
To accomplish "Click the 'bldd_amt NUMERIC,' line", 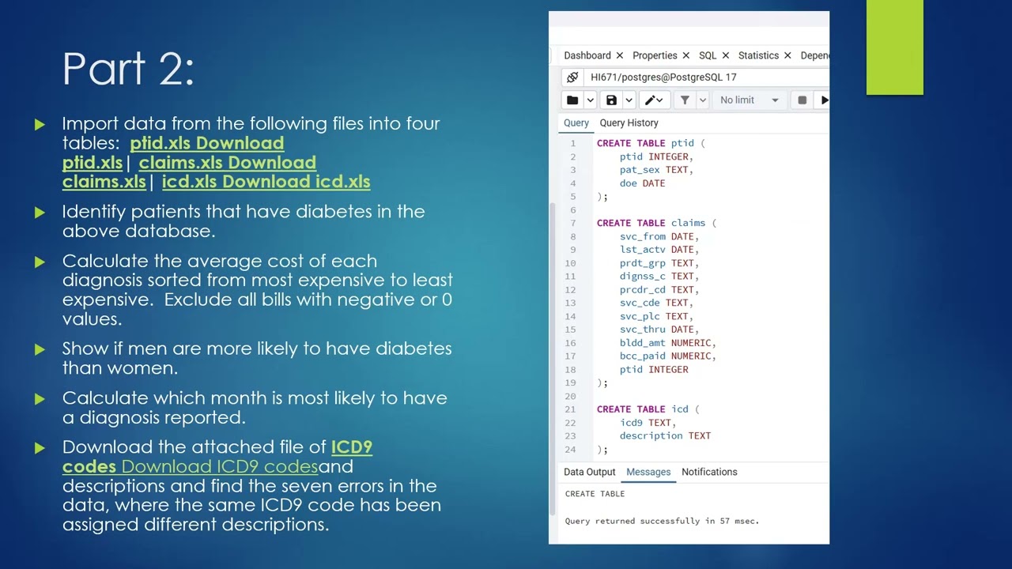I will click(668, 343).
